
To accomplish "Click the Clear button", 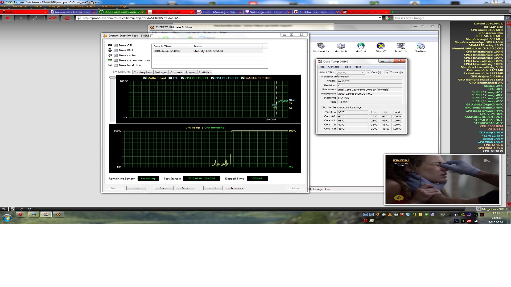I will pos(164,188).
